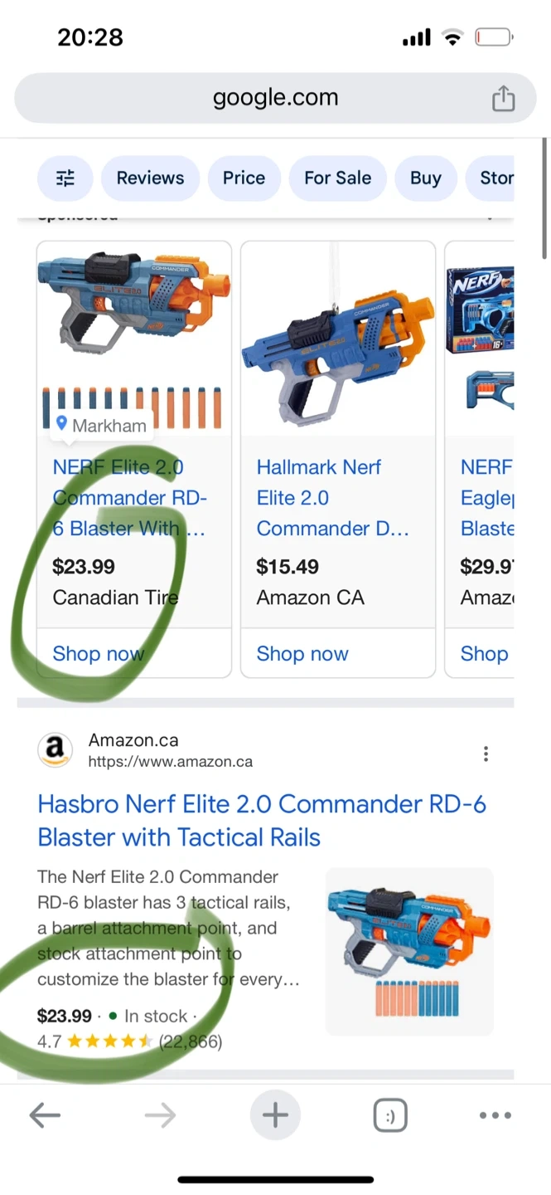The width and height of the screenshot is (551, 1195).
Task: Open the browser three-dot more menu
Action: tap(495, 1115)
